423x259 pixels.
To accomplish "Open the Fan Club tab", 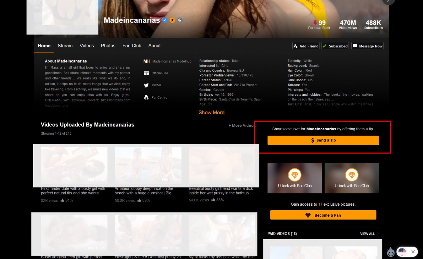I will point(132,46).
